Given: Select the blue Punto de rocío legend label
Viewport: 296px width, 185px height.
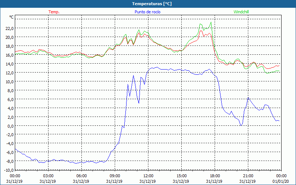Looking at the screenshot, I should tap(147, 12).
